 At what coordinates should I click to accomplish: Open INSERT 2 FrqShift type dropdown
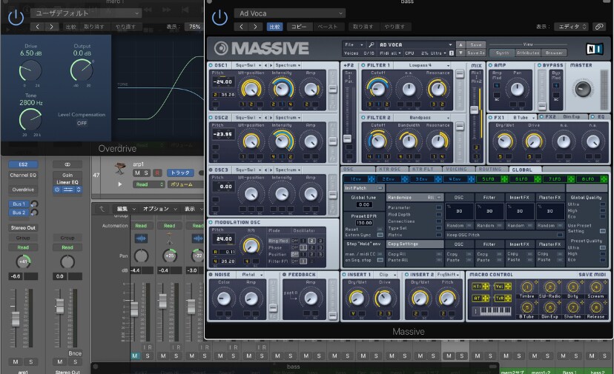tap(449, 275)
